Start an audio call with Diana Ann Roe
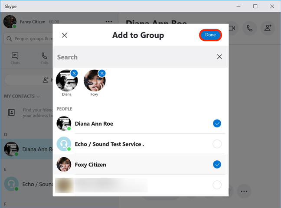The width and height of the screenshot is (281, 208). point(249,28)
